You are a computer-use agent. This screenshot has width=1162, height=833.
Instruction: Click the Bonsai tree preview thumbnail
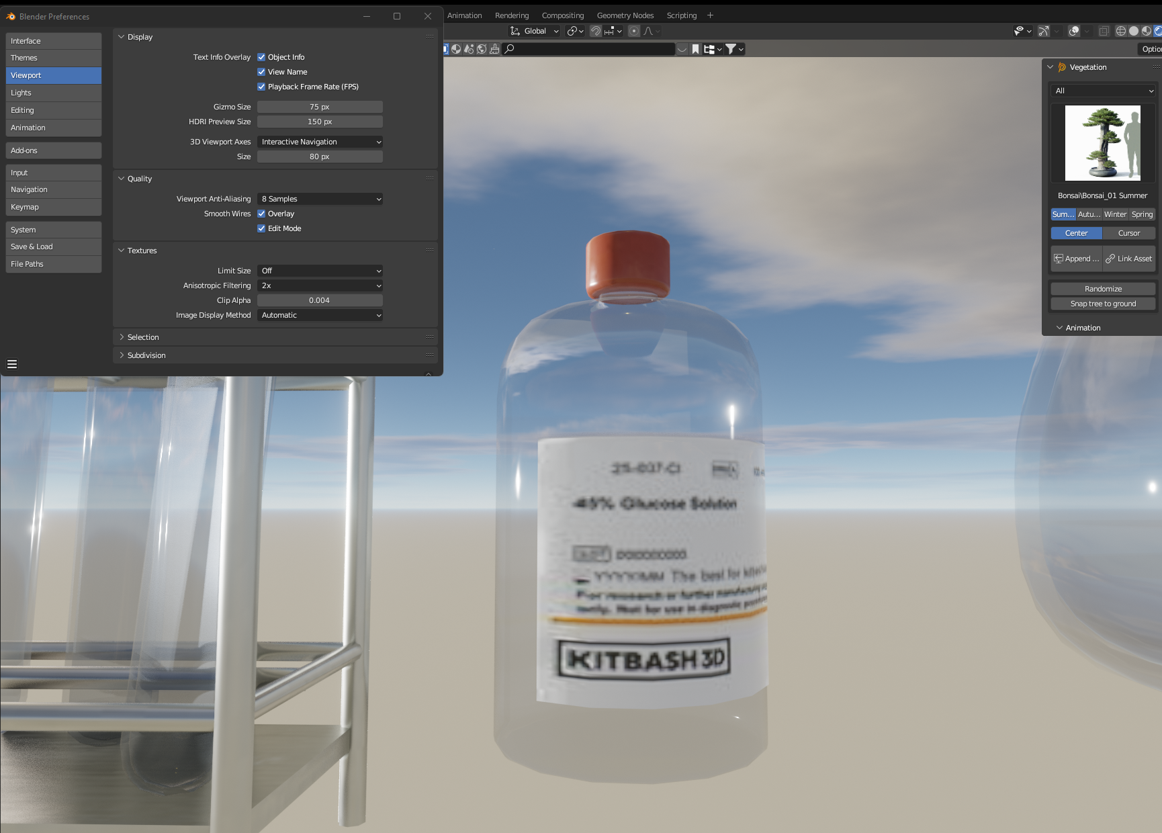coord(1103,143)
